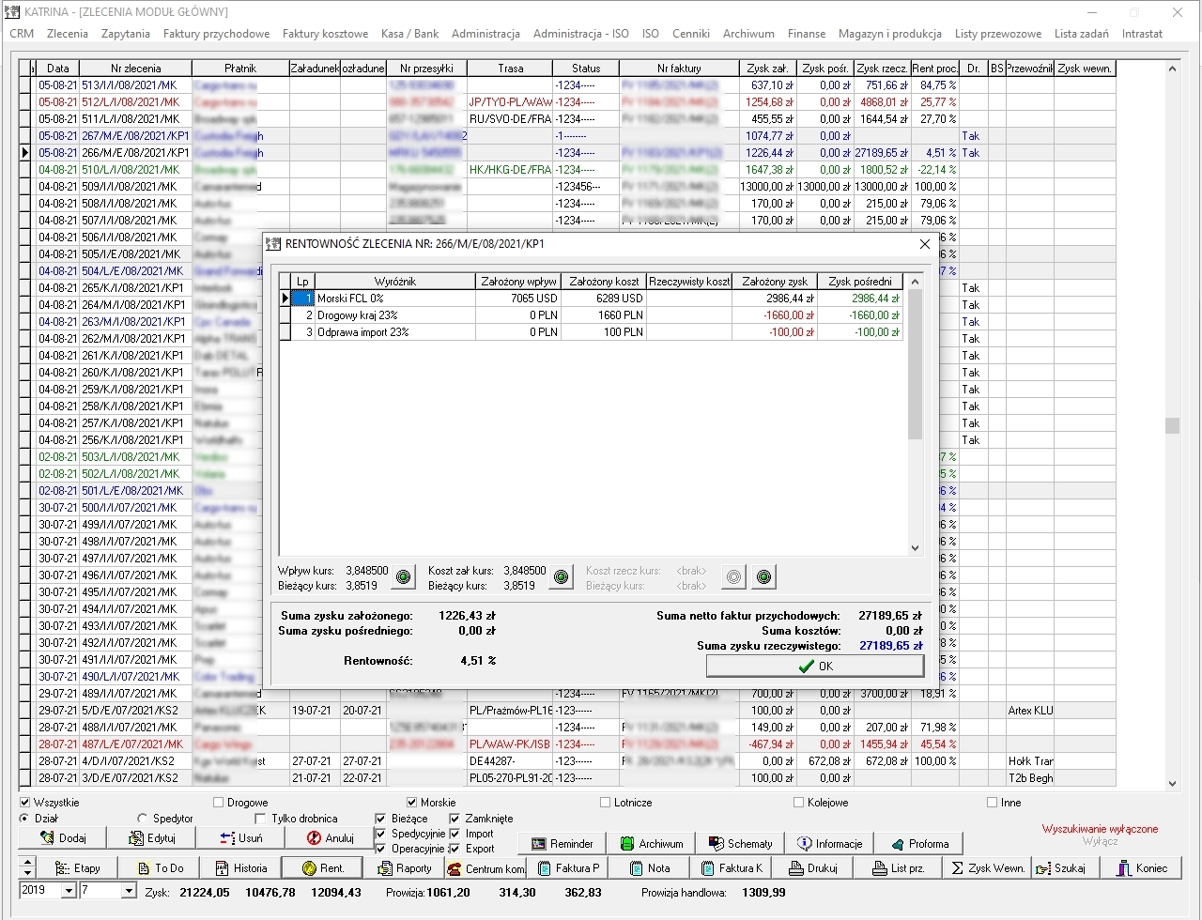
Task: Click the Drukuj print button
Action: [812, 867]
